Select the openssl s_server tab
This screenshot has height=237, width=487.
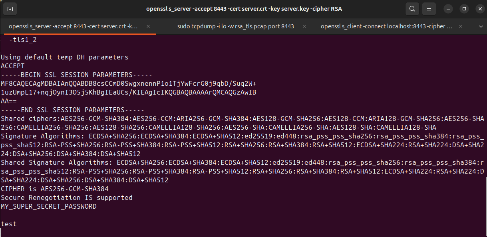pos(73,26)
